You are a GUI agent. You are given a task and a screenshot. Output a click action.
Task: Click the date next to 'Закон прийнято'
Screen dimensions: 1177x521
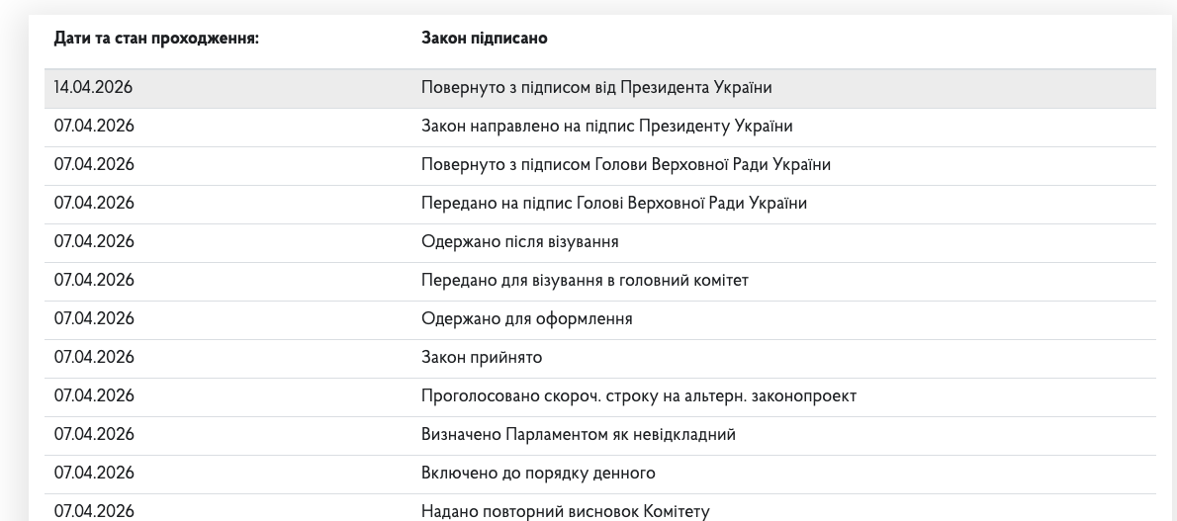tap(94, 358)
